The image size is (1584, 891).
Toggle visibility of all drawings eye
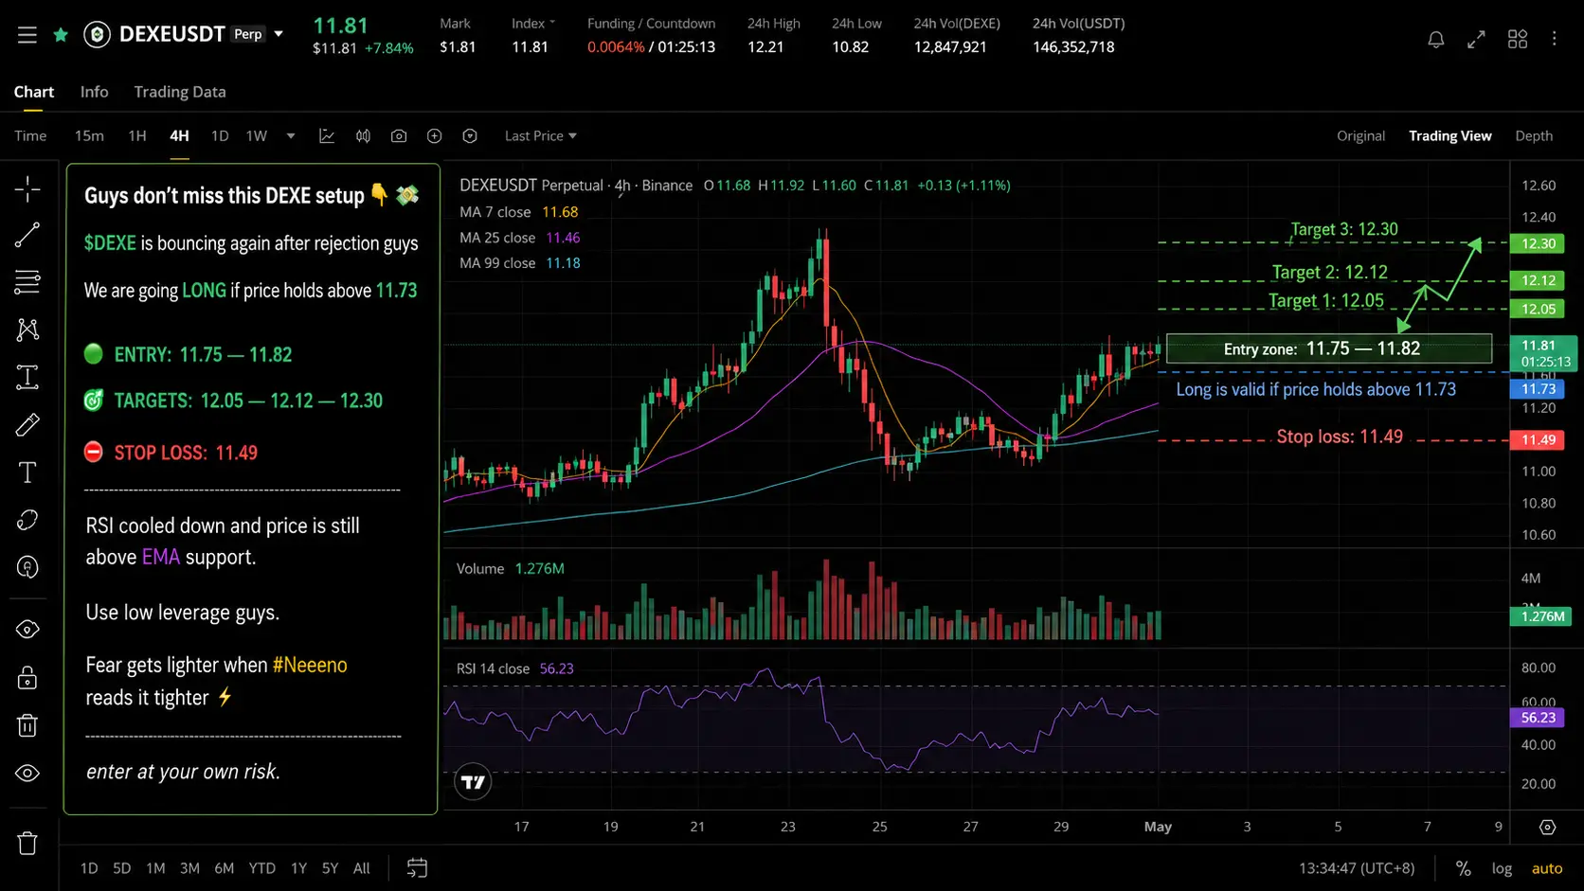tap(27, 774)
